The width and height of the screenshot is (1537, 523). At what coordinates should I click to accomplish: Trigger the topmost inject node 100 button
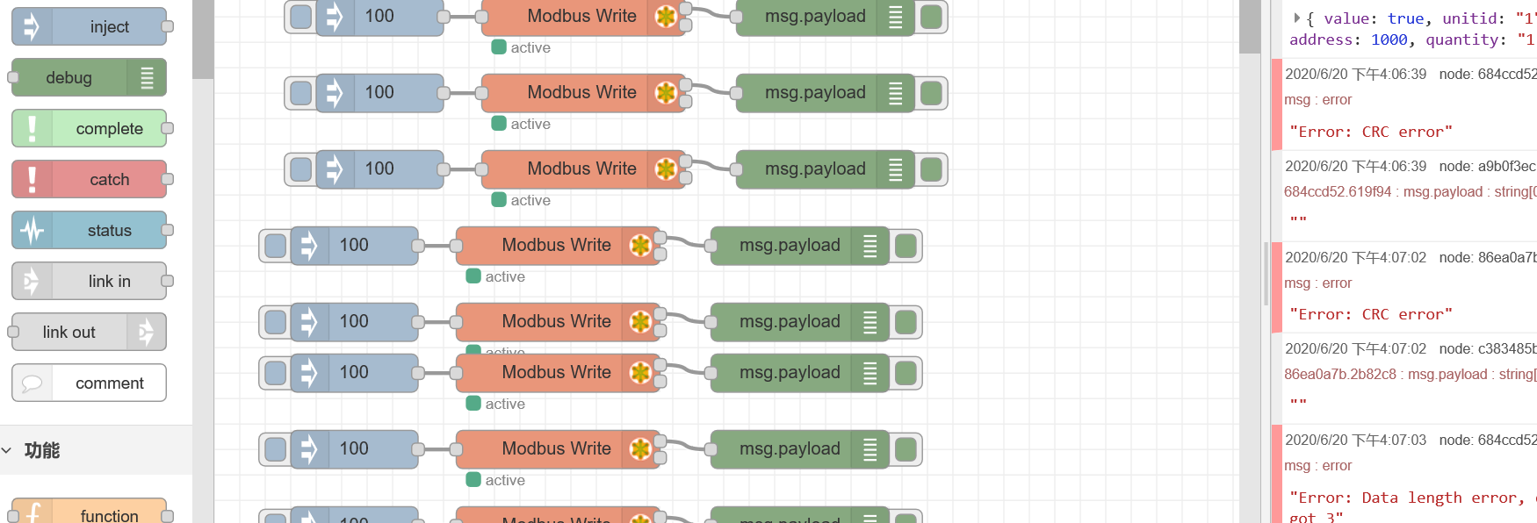[300, 17]
